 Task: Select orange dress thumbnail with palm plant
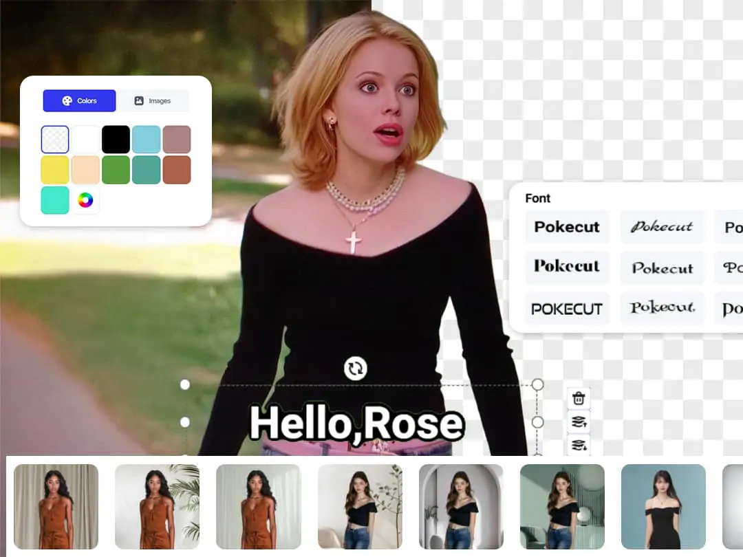point(157,507)
